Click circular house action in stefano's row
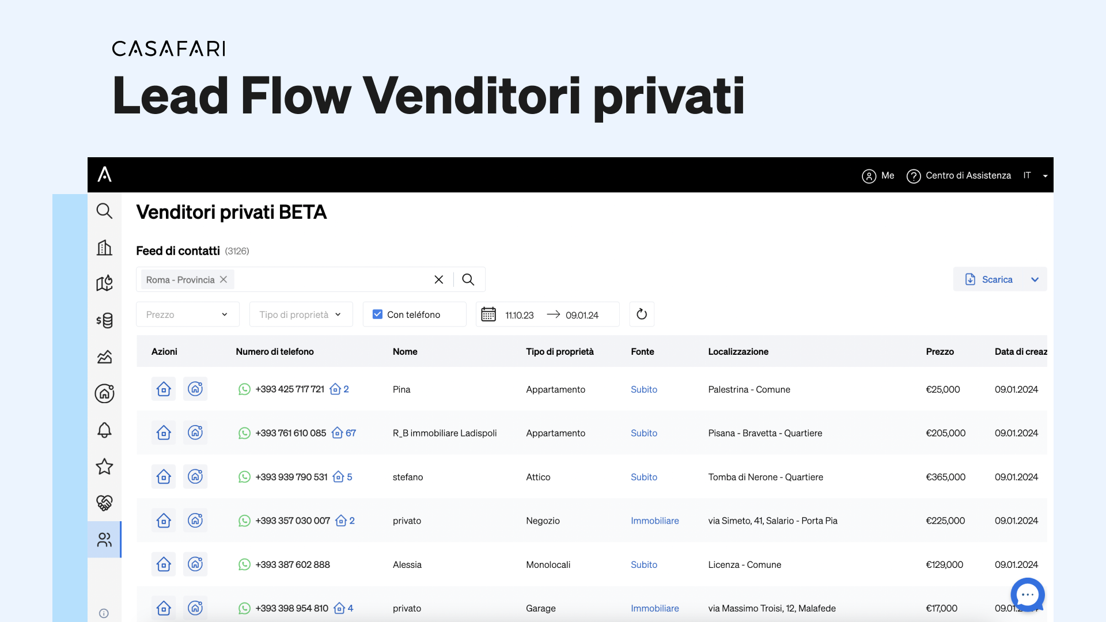 click(195, 476)
